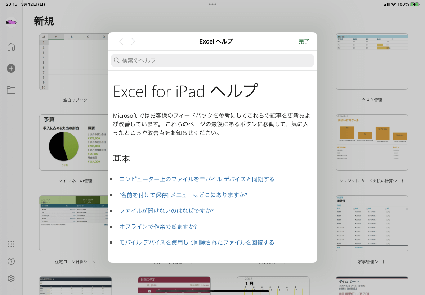Go to Home in sidebar
Screen dimensions: 425x295
(x=11, y=47)
